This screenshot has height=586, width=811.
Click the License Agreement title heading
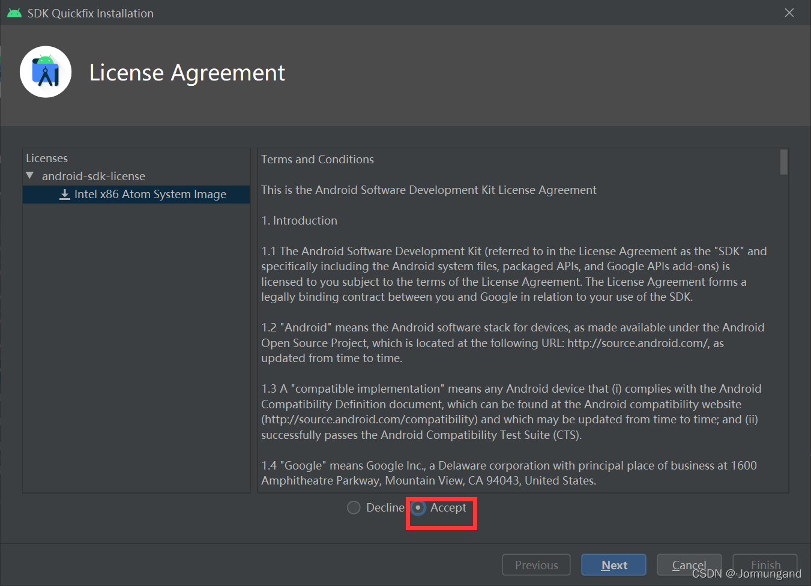(x=187, y=73)
